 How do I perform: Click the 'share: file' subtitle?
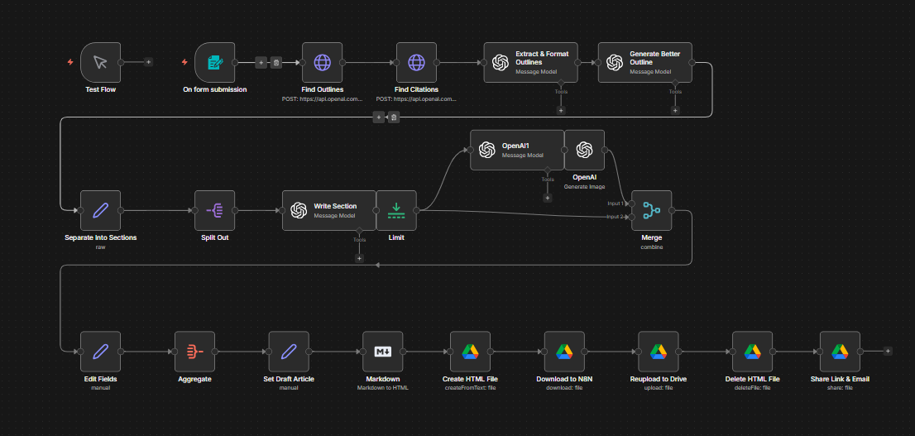(x=839, y=387)
